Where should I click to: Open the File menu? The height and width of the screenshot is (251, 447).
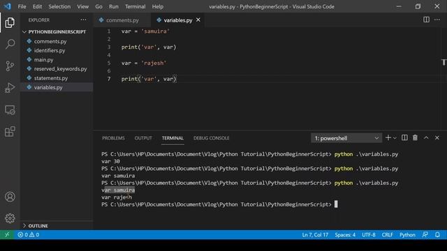coord(22,6)
